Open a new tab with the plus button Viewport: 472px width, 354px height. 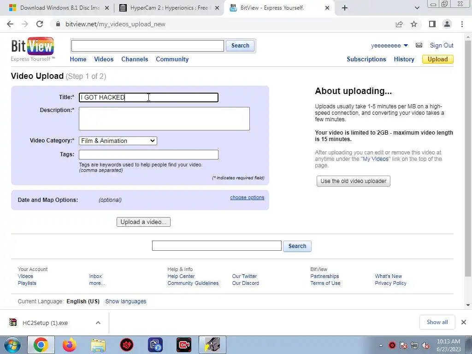tap(345, 8)
